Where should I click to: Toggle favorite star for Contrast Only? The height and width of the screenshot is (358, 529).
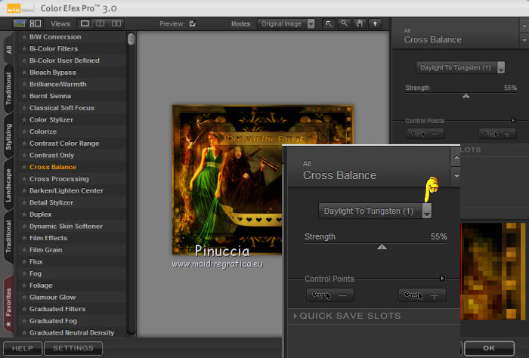click(x=24, y=155)
